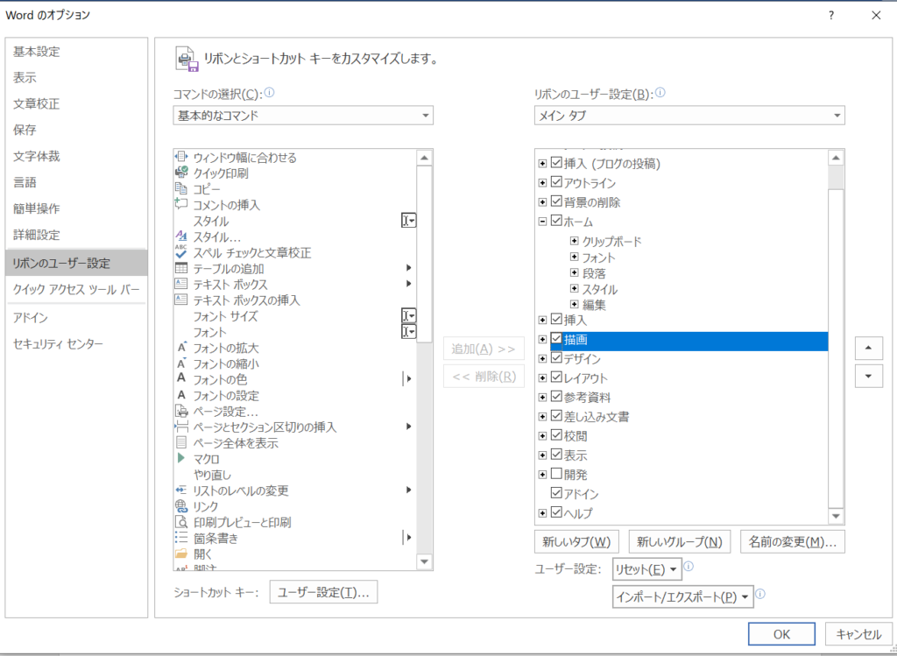Select the Spelling and Grammar check icon
Image resolution: width=897 pixels, height=656 pixels.
pyautogui.click(x=181, y=252)
